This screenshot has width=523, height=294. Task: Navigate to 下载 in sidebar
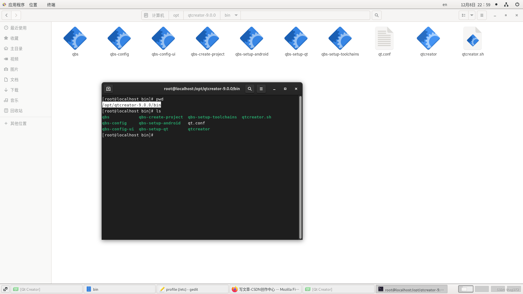14,90
